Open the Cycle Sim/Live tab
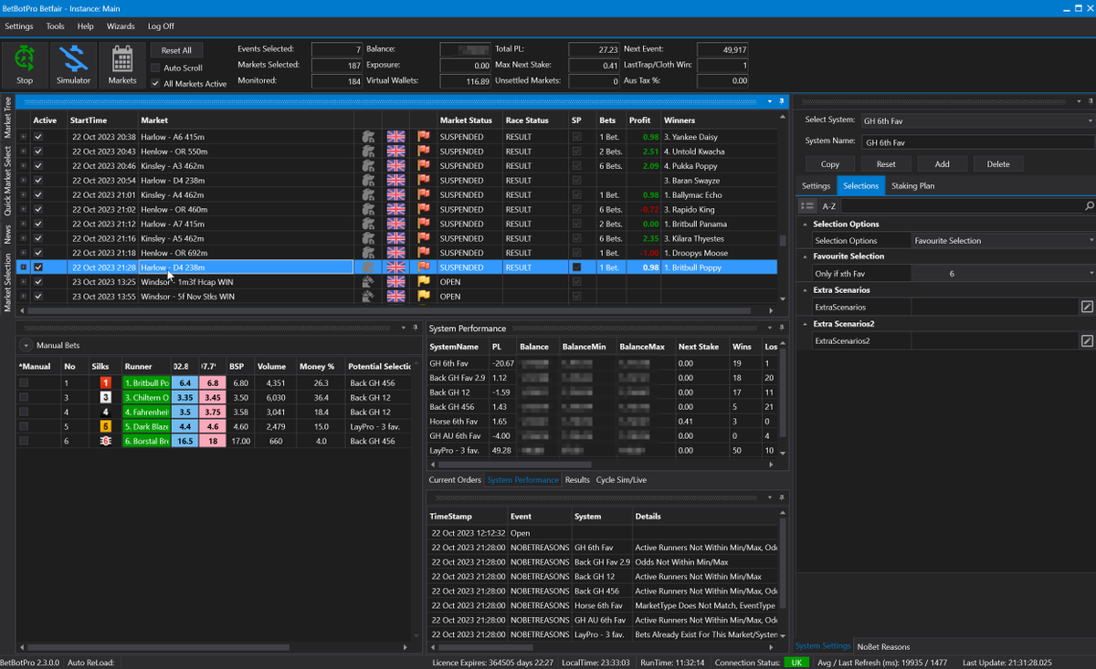Screen dimensions: 1096x669 click(621, 480)
